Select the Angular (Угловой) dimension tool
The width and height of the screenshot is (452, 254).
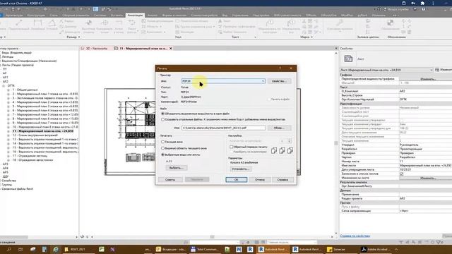[x=52, y=25]
